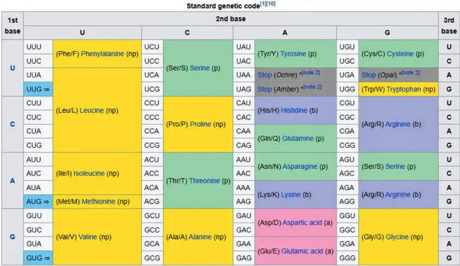Open the Threonine link
This screenshot has height=266, width=460.
click(203, 181)
